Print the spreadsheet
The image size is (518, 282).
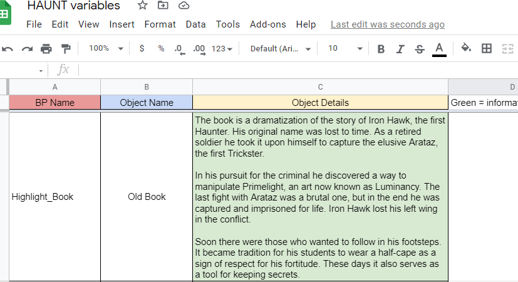click(x=46, y=49)
